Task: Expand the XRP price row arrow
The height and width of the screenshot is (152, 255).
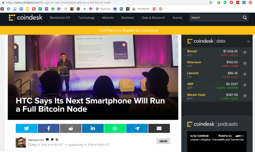Action: click(245, 85)
